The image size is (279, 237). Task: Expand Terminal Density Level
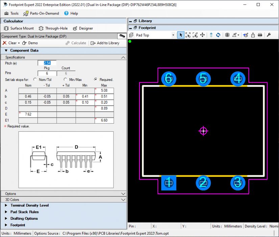click(x=6, y=205)
